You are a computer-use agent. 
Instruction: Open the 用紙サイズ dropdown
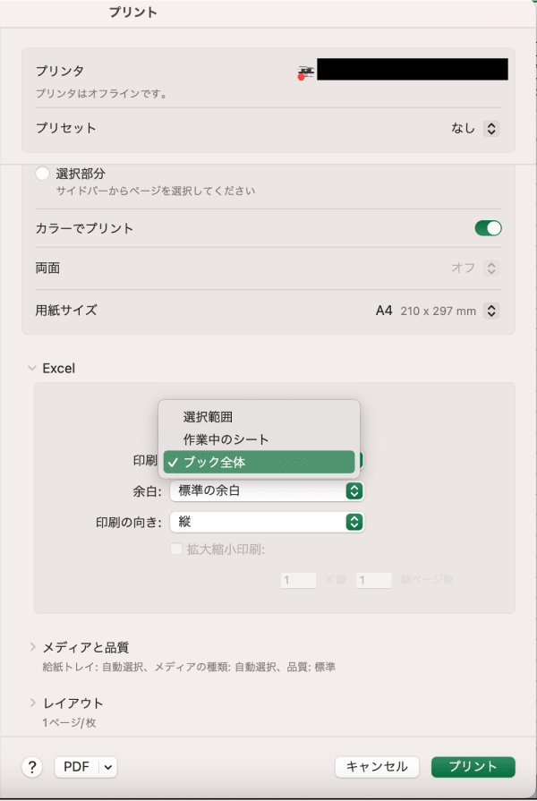tap(490, 311)
